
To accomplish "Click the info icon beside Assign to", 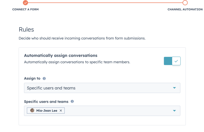I will click(x=44, y=79).
